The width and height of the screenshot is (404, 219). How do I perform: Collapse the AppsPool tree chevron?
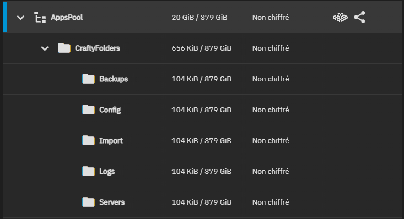point(20,18)
